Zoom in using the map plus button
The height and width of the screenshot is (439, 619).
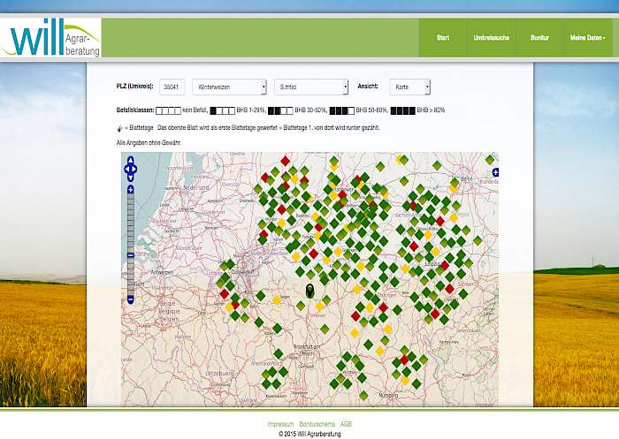coord(130,189)
